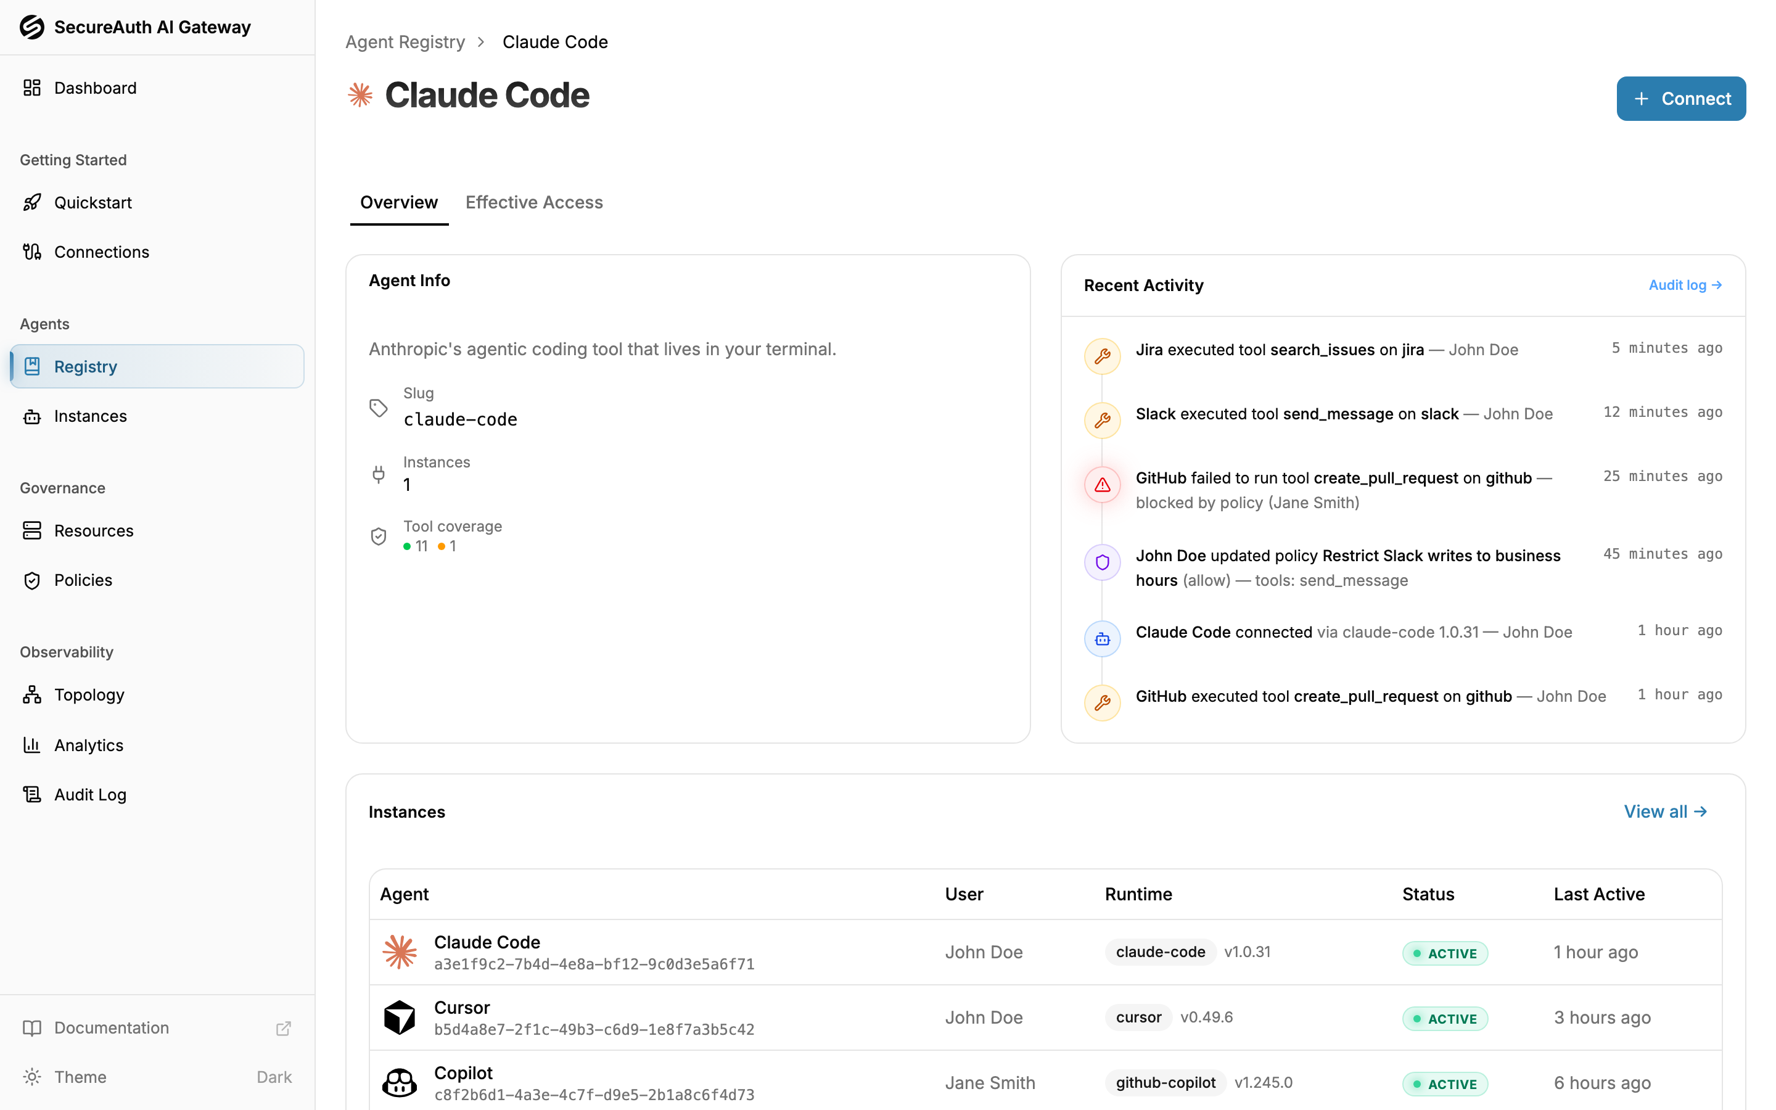Click wrench icon for Jira search_issues activity
Screen dimensions: 1776x1110
(1103, 356)
